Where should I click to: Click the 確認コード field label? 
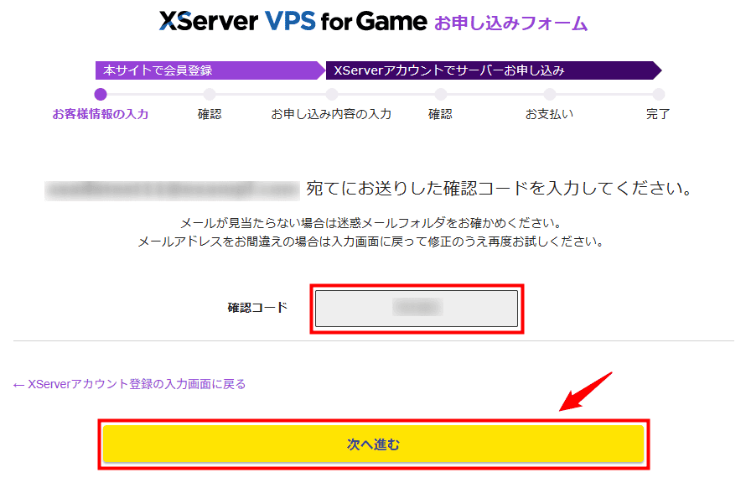point(257,308)
